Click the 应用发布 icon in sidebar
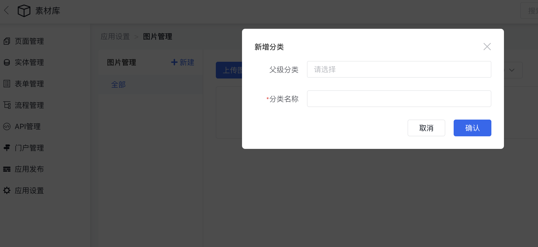 click(x=7, y=169)
